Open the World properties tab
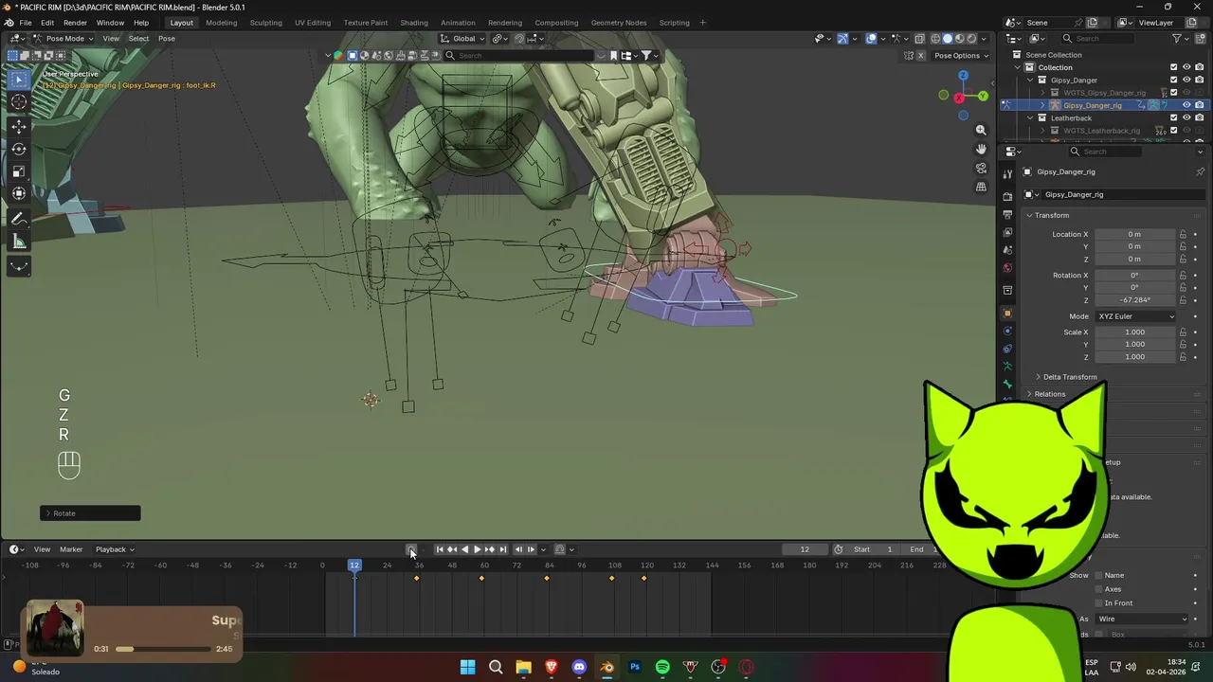The height and width of the screenshot is (682, 1213). pyautogui.click(x=1007, y=268)
